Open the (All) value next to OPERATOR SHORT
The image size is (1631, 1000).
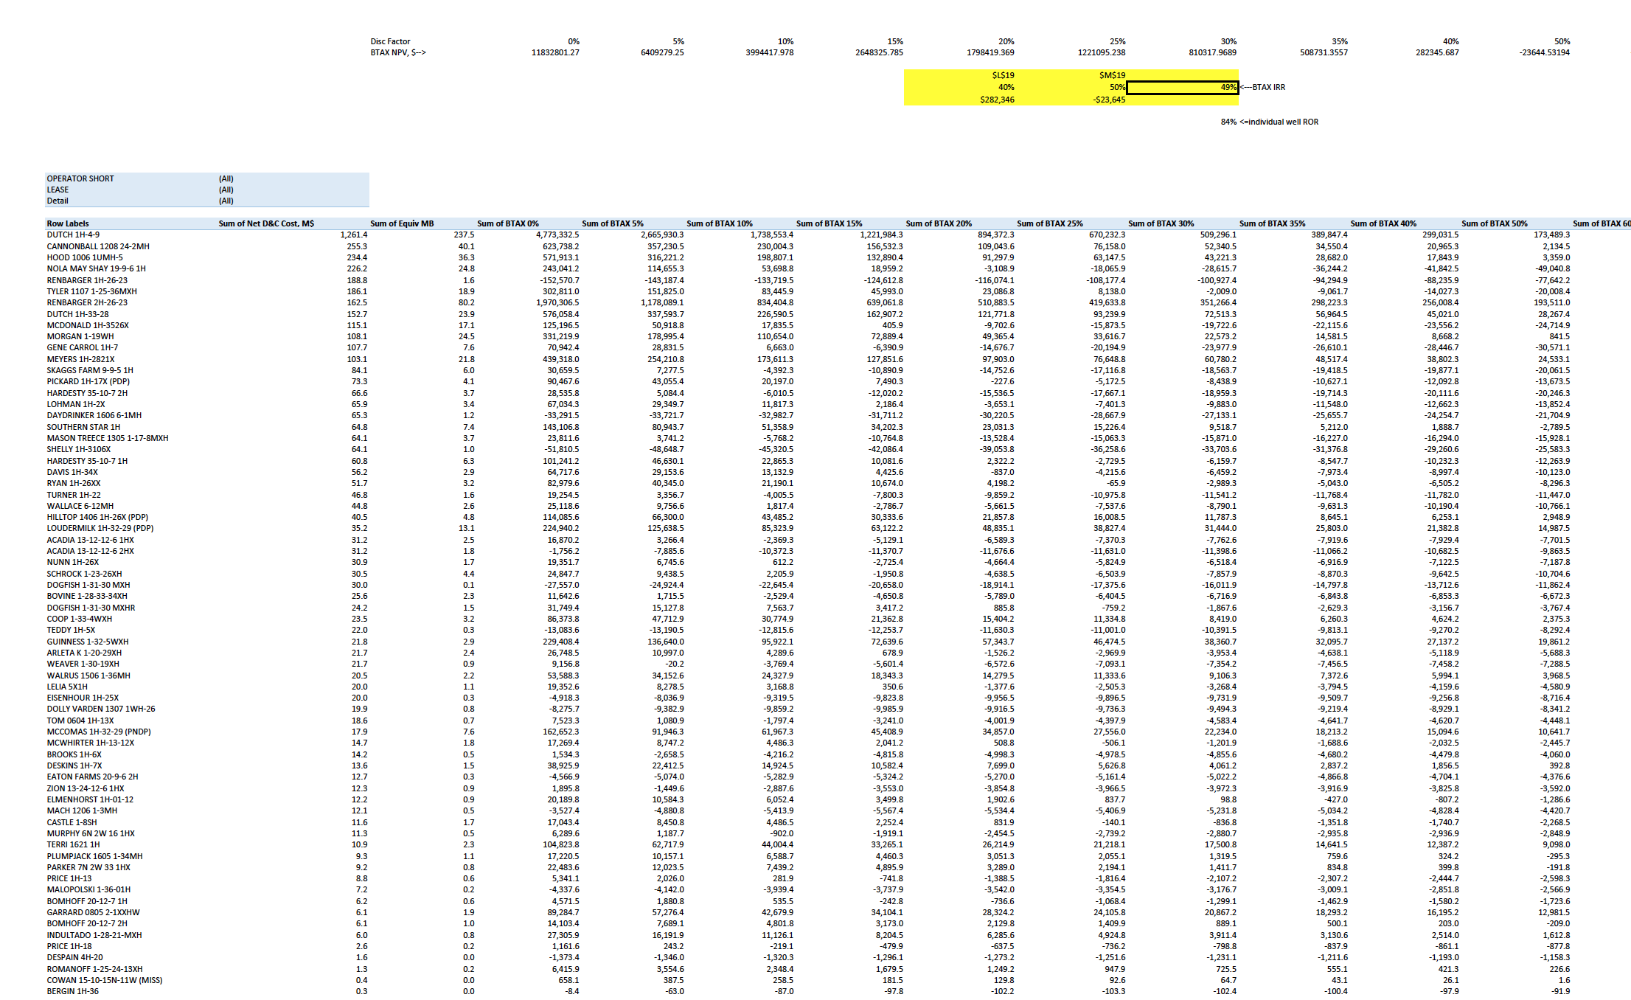[x=226, y=178]
